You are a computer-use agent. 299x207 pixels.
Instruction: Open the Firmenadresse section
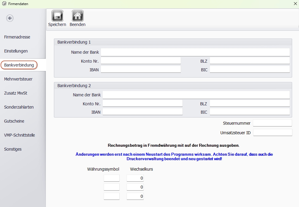17,37
